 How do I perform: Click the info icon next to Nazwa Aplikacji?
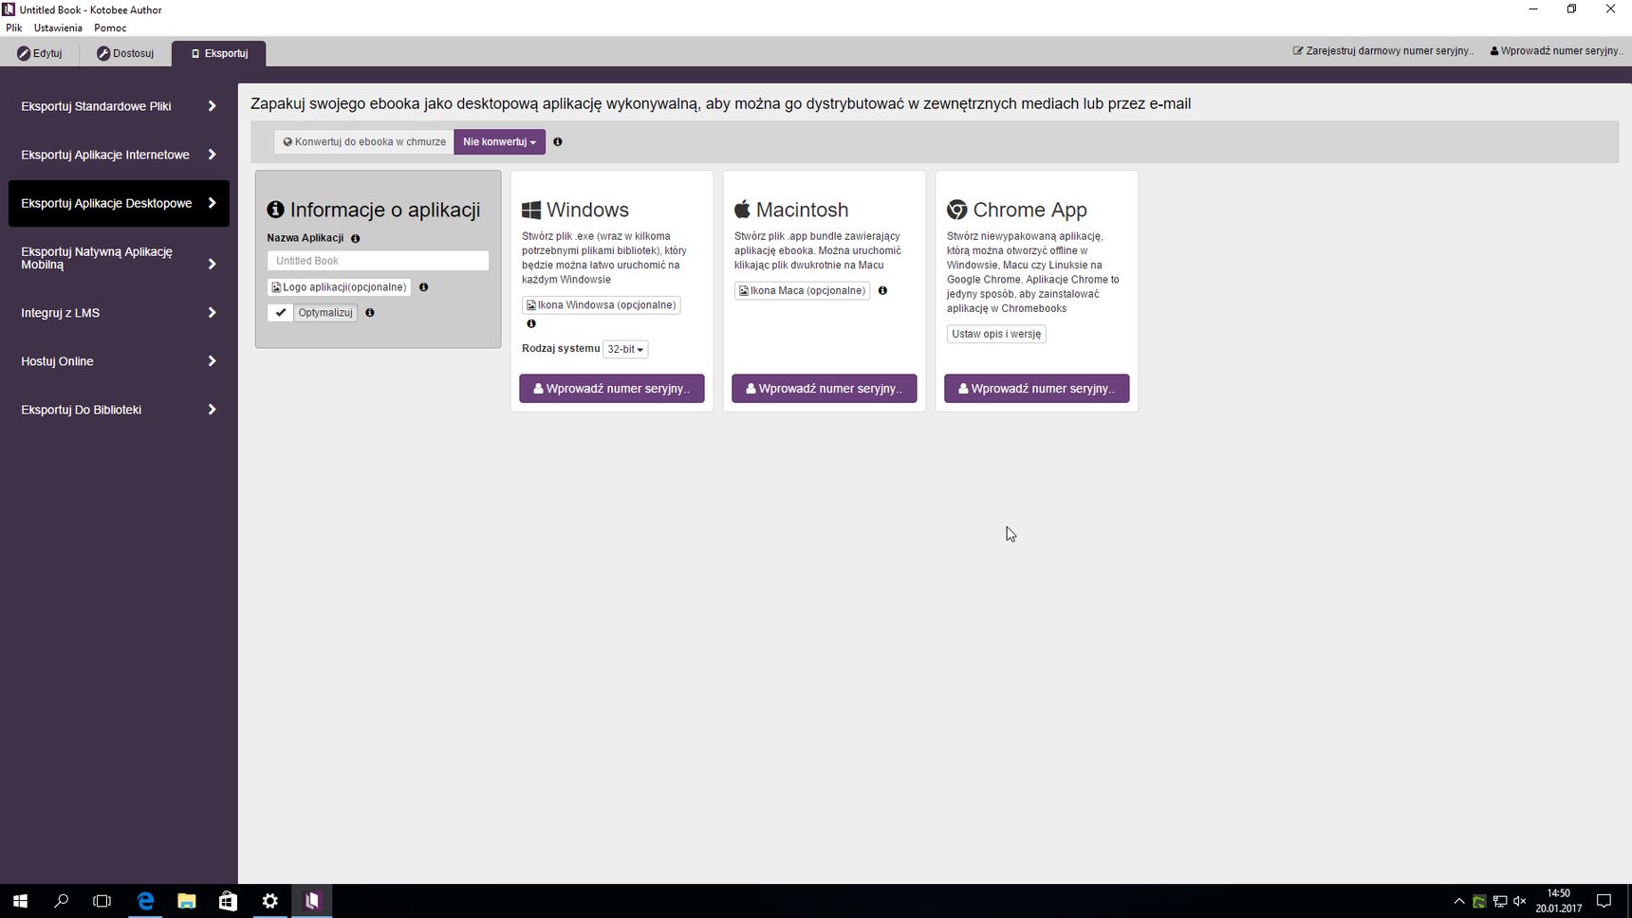[x=356, y=239]
